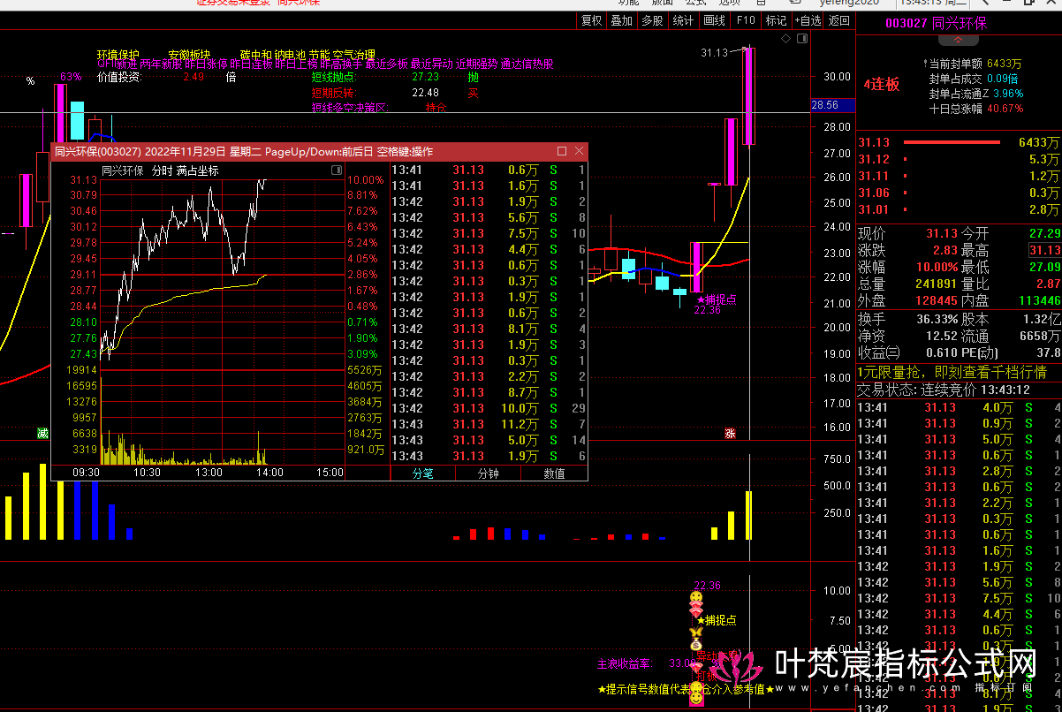Maximize the 同兴环保 intraday popup window
1062x712 pixels.
tap(562, 151)
